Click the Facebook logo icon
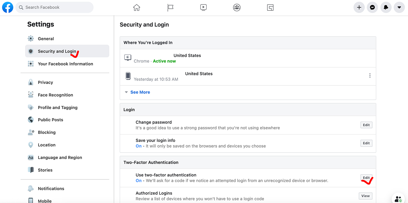 tap(8, 7)
